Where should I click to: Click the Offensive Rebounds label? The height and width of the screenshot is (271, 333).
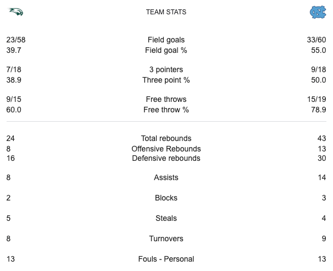166,149
